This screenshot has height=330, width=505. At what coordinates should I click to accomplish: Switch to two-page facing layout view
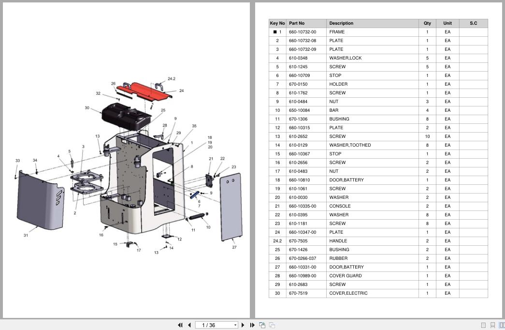pyautogui.click(x=502, y=325)
